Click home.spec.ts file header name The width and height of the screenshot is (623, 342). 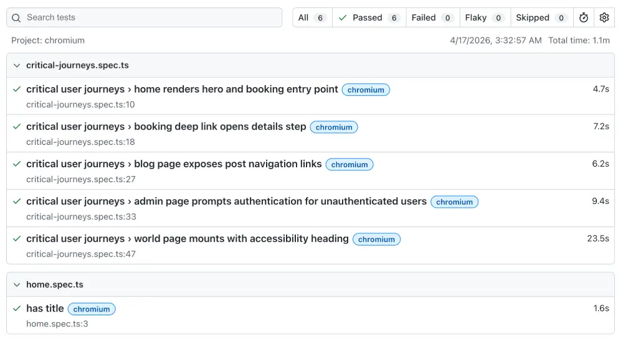(x=55, y=285)
